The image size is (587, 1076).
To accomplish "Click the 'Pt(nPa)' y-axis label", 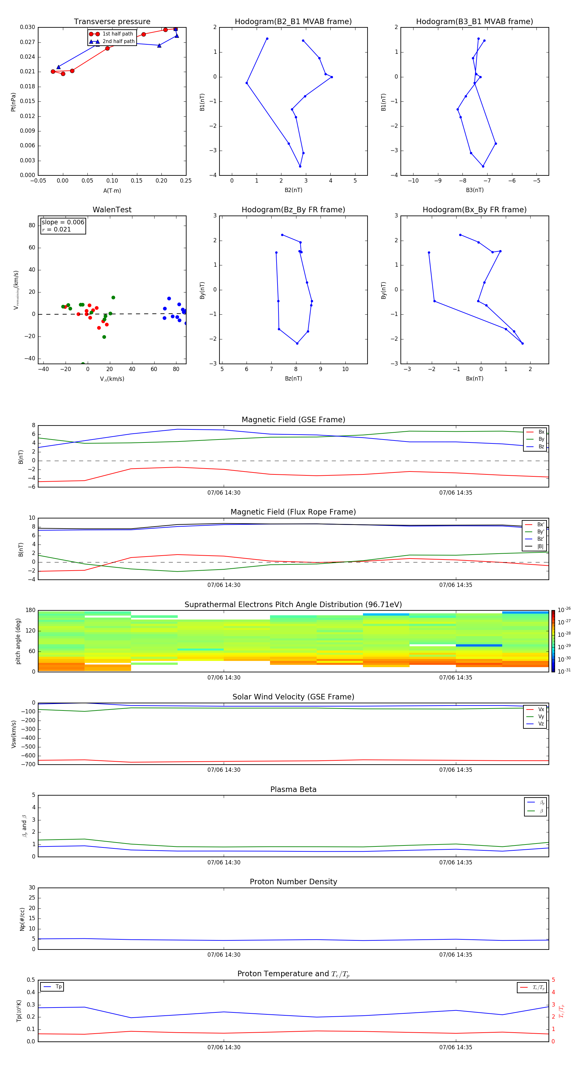I will (x=13, y=102).
